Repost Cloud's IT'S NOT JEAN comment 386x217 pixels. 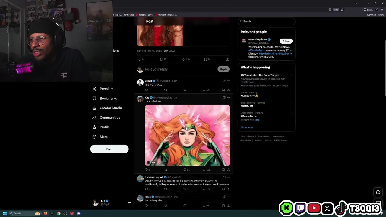point(166,90)
